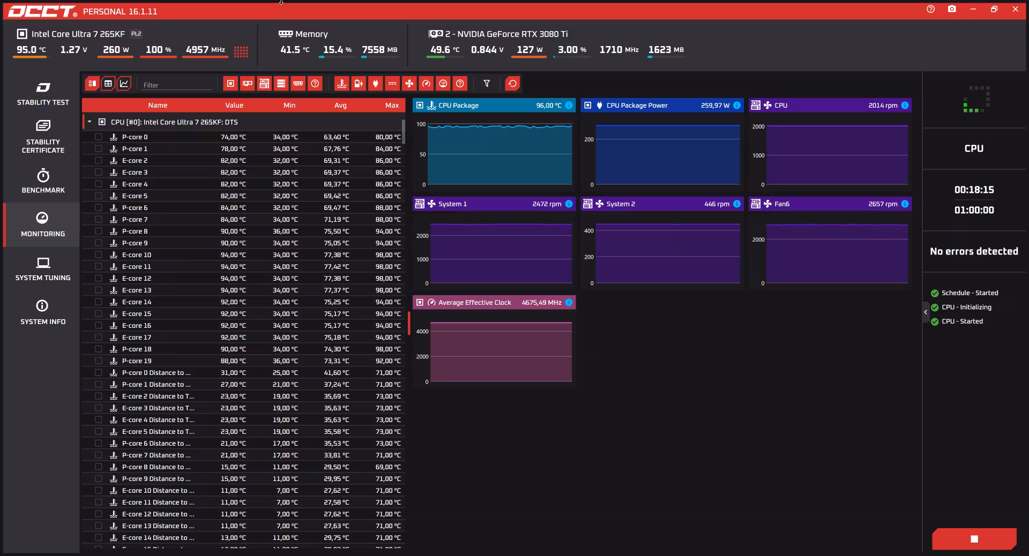1029x556 pixels.
Task: Toggle temperature sensor type filter
Action: 341,84
